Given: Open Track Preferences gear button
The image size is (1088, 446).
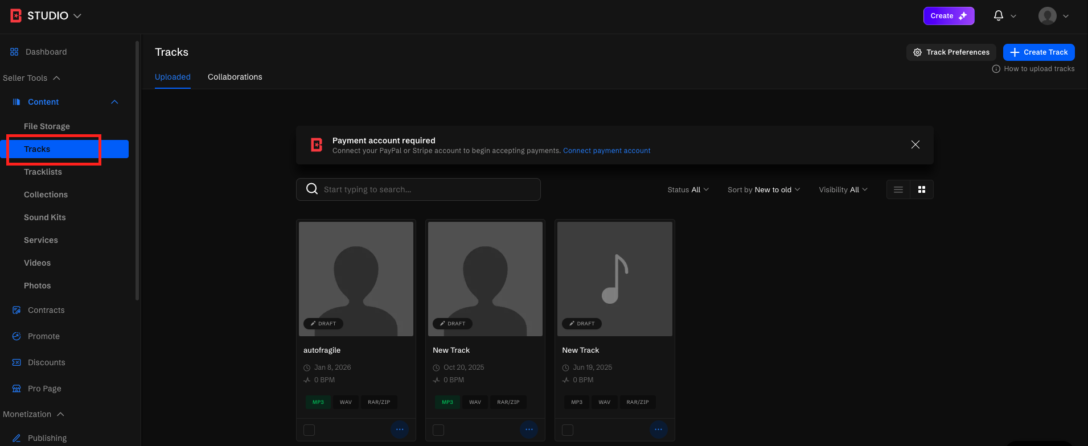Looking at the screenshot, I should click(x=951, y=52).
